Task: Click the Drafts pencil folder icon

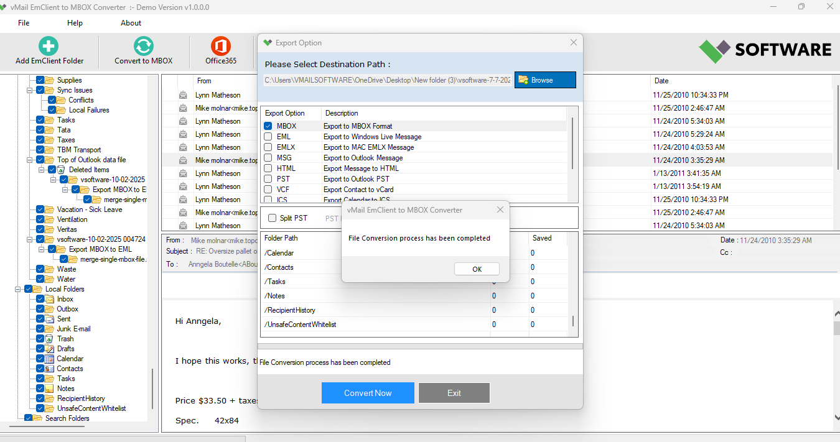Action: pyautogui.click(x=49, y=349)
